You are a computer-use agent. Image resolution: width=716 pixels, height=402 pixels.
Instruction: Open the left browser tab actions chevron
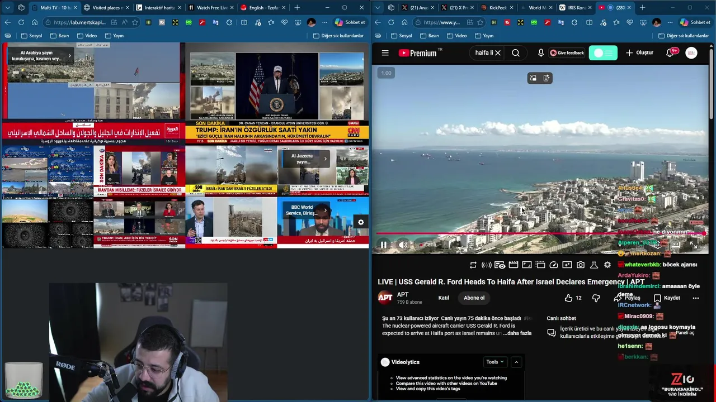tap(7, 8)
